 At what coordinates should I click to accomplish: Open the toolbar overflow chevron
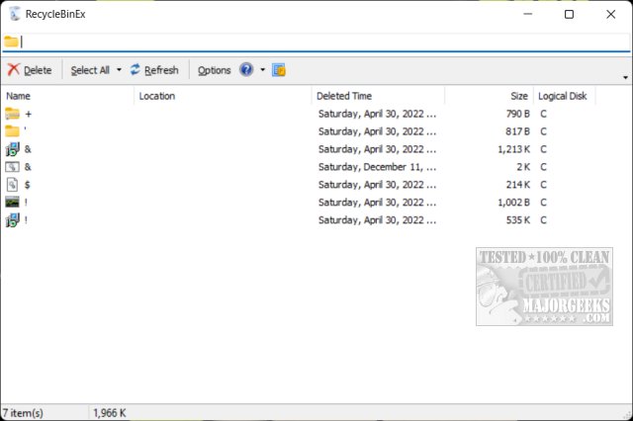(625, 77)
